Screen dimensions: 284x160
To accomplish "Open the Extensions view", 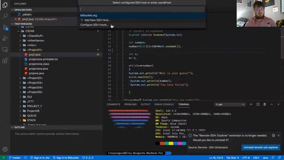I will pyautogui.click(x=5, y=60).
